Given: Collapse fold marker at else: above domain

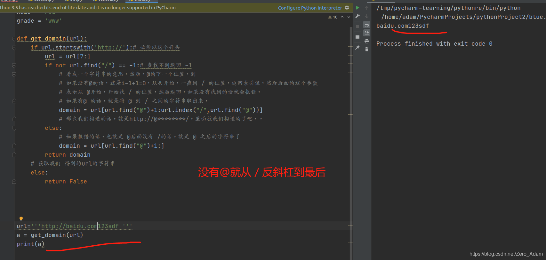Looking at the screenshot, I should pyautogui.click(x=14, y=128).
